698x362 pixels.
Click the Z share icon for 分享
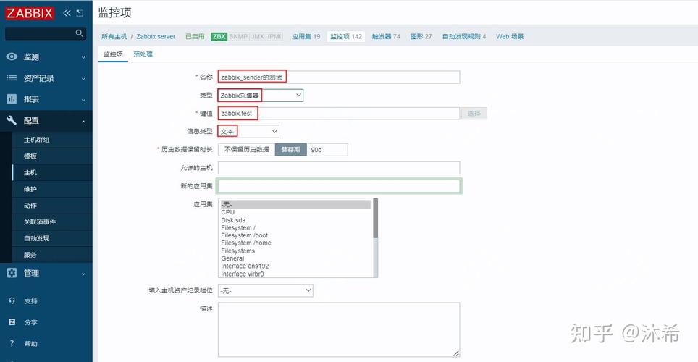(12, 322)
